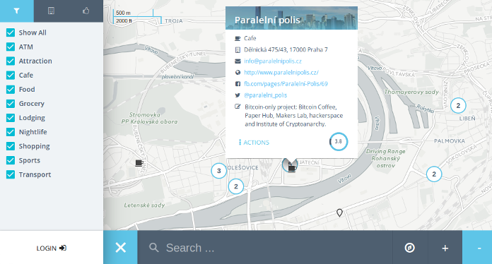This screenshot has height=264, width=492.
Task: Disable the Nightlife category checkbox
Action: pyautogui.click(x=11, y=132)
